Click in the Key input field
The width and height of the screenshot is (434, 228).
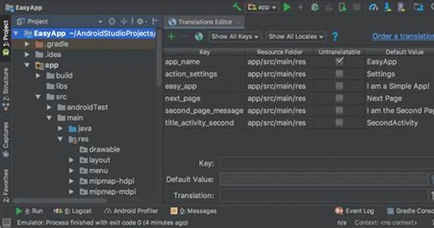coord(327,163)
